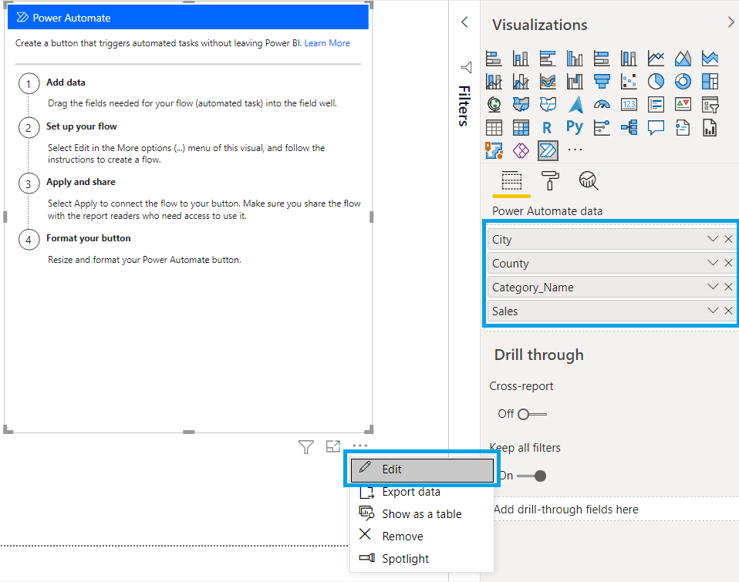The height and width of the screenshot is (582, 739).
Task: Remove the Sales field
Action: (728, 311)
